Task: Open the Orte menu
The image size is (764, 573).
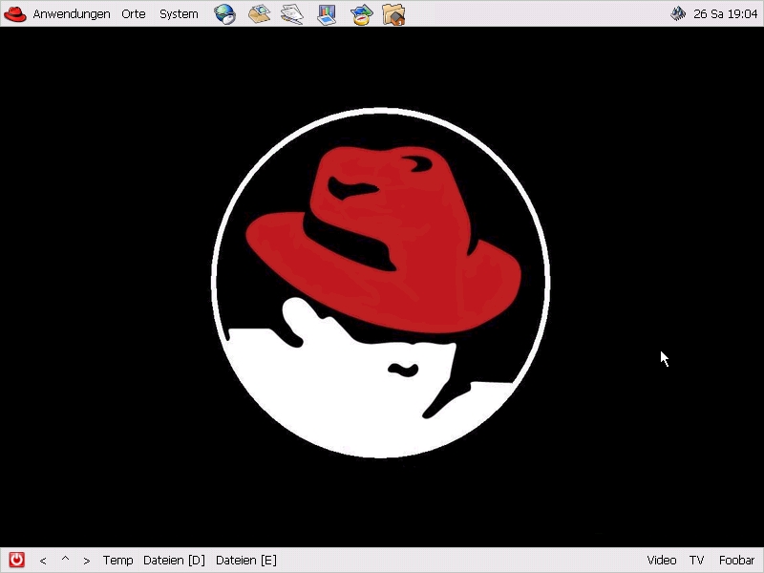Action: (x=134, y=14)
